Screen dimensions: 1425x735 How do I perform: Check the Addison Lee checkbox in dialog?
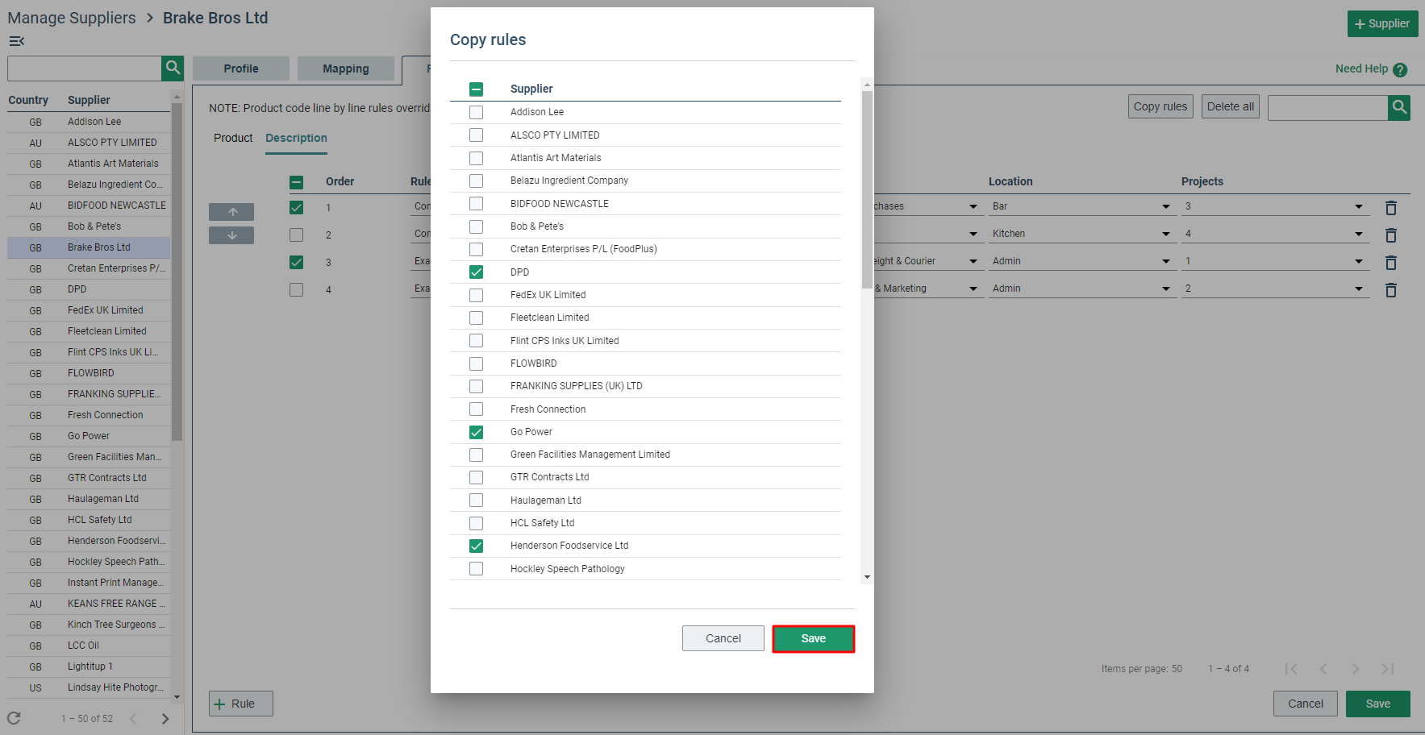477,113
